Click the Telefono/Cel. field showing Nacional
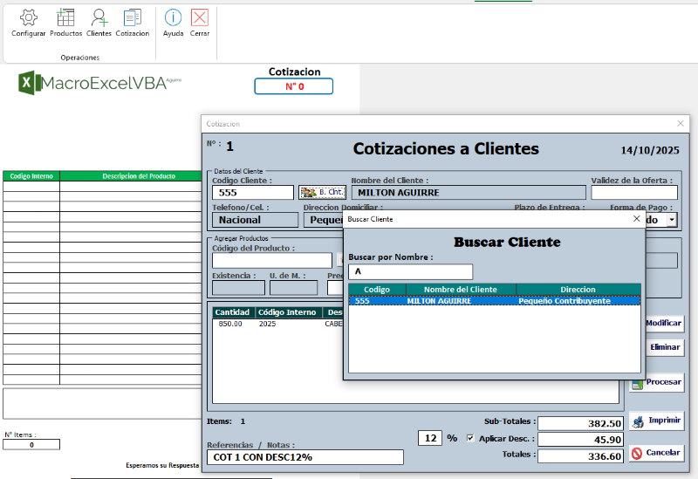 [x=255, y=220]
